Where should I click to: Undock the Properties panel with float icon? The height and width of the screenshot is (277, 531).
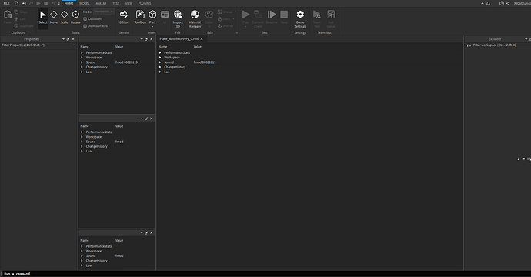[68, 39]
